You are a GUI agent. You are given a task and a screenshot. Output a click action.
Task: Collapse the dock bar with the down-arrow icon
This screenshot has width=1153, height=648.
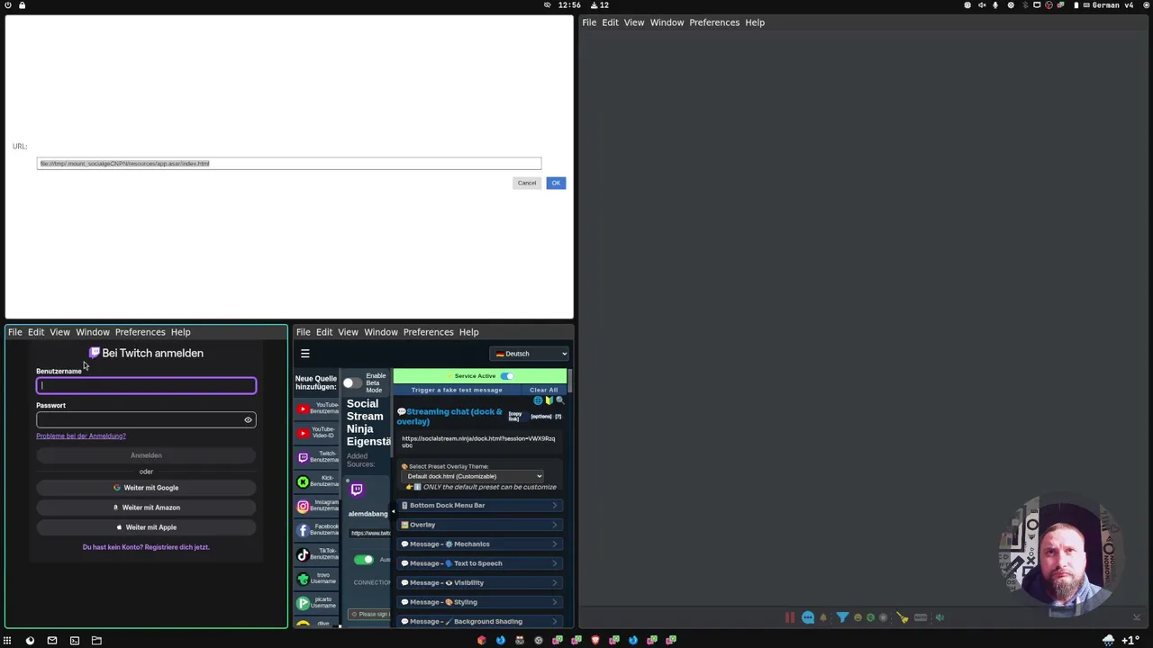click(x=1137, y=617)
